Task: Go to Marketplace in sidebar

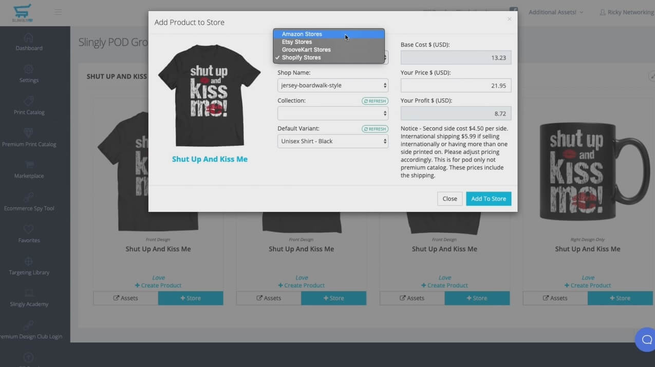Action: pos(29,169)
